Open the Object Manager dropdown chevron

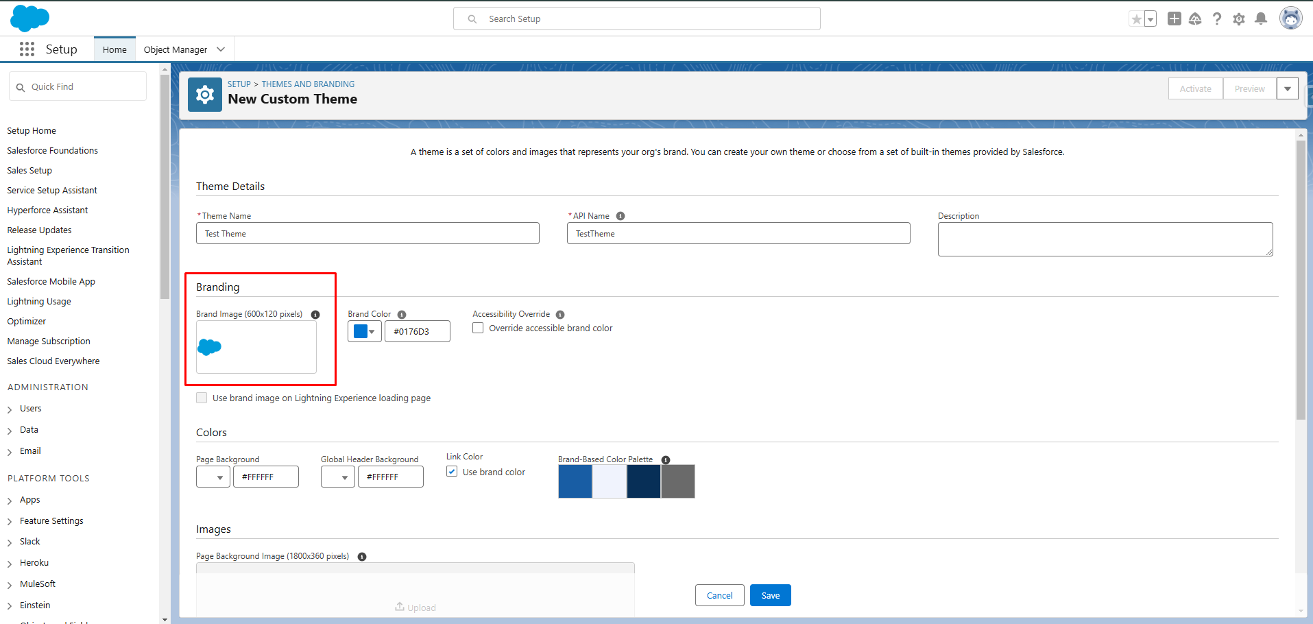click(221, 49)
